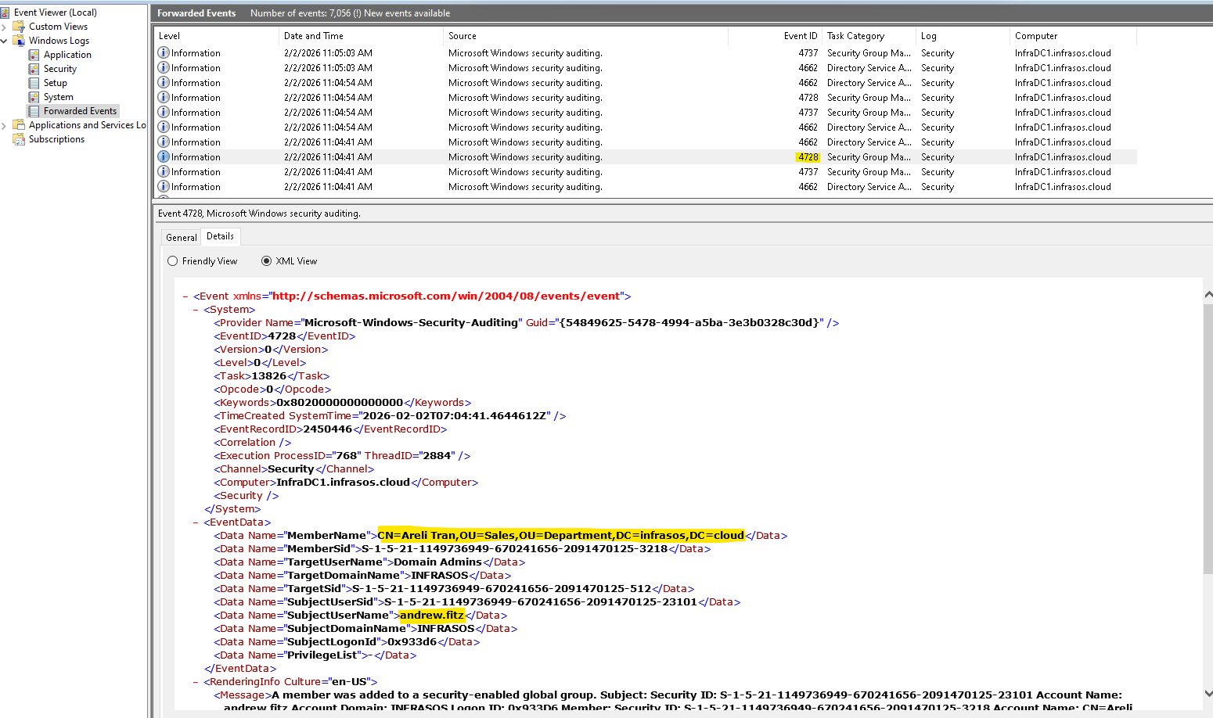Click info icon of highlighted 4728 event row
This screenshot has width=1213, height=718.
[164, 156]
